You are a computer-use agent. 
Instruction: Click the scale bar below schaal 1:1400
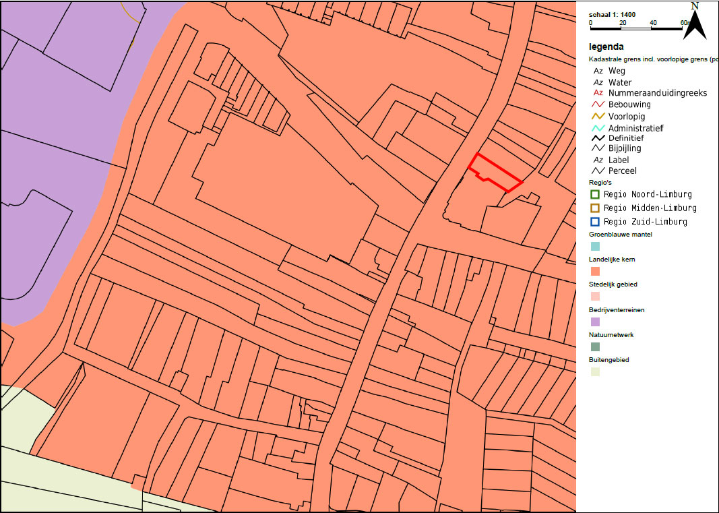pos(637,28)
